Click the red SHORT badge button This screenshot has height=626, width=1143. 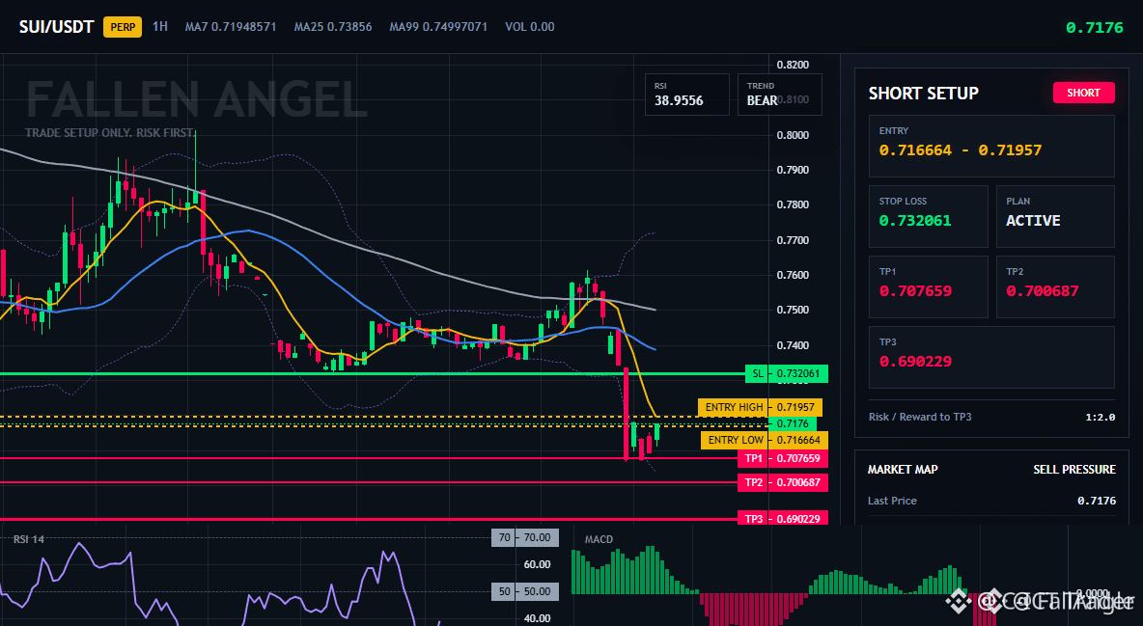[1083, 93]
